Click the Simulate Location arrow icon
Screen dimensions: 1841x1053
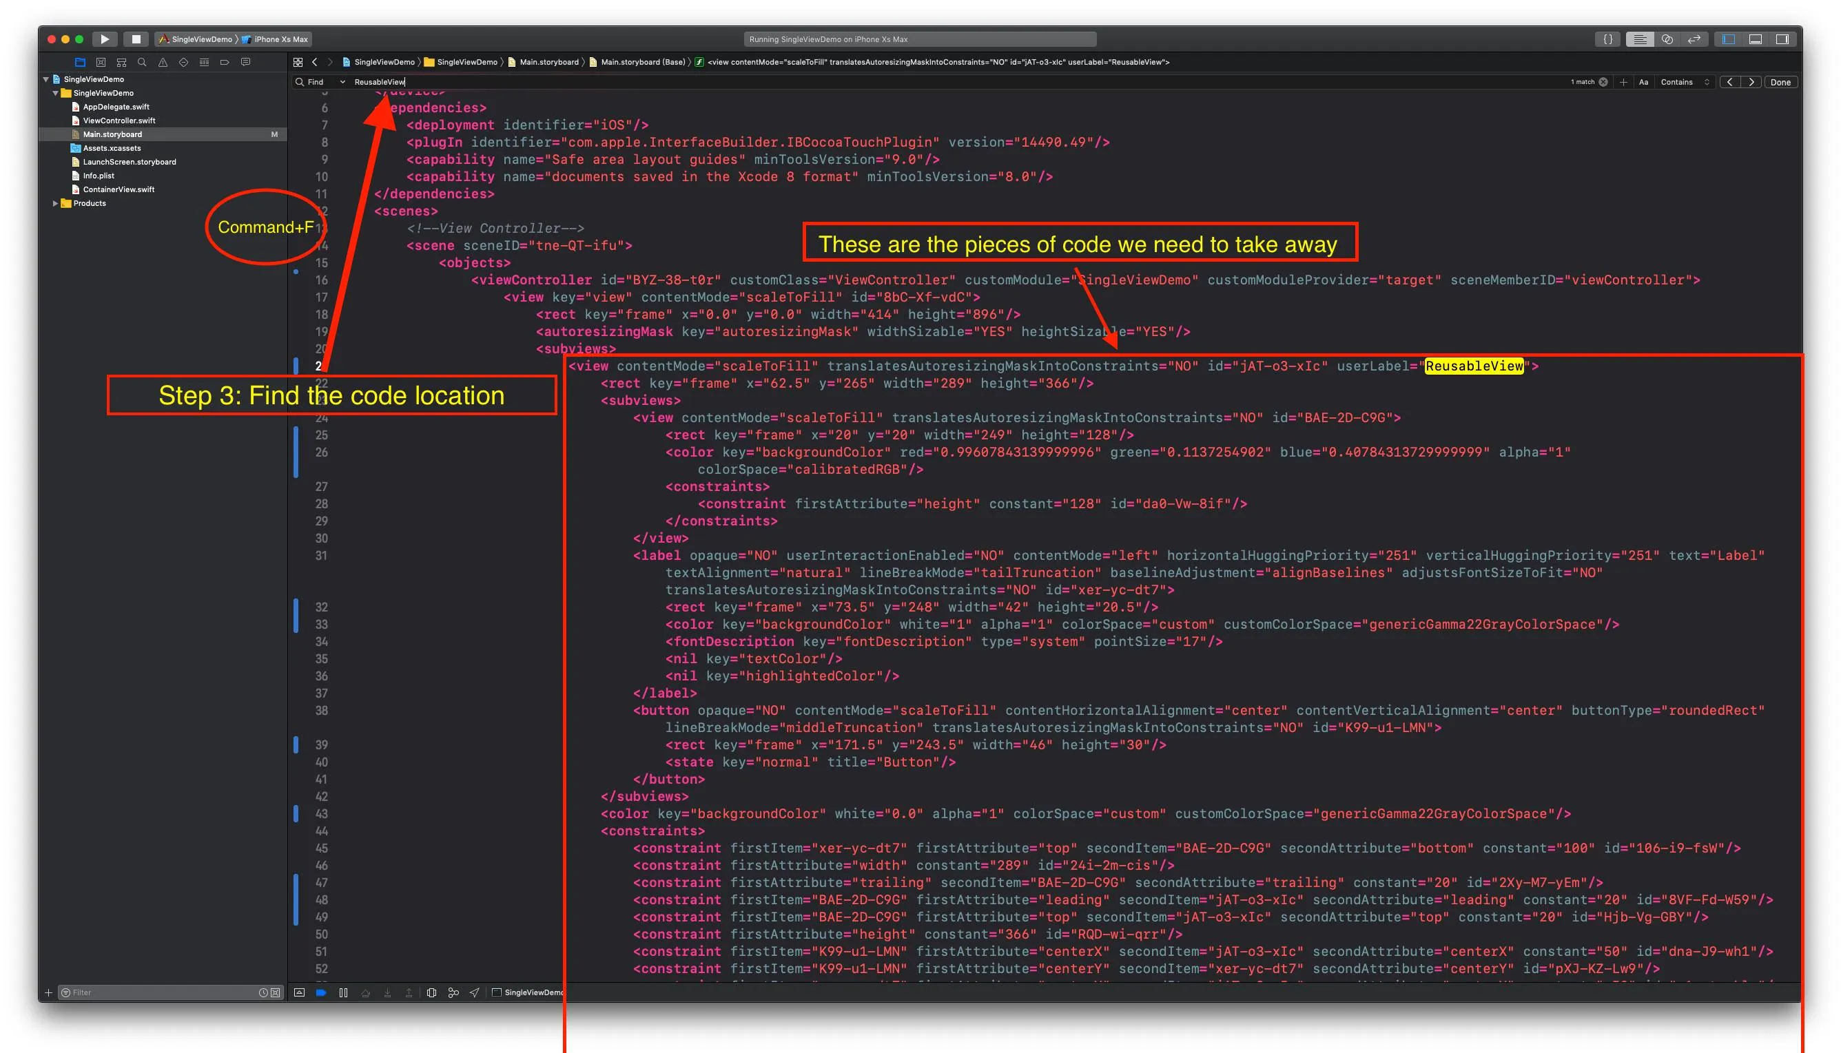475,992
